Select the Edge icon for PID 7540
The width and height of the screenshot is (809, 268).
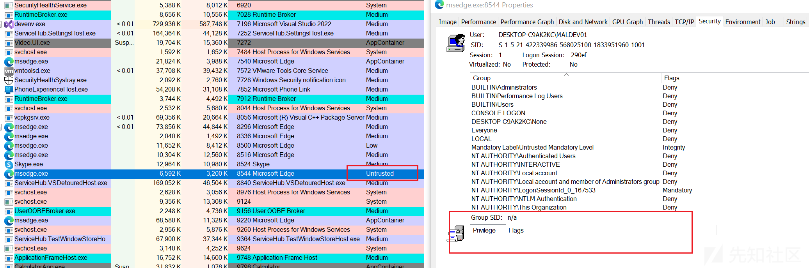coord(9,62)
